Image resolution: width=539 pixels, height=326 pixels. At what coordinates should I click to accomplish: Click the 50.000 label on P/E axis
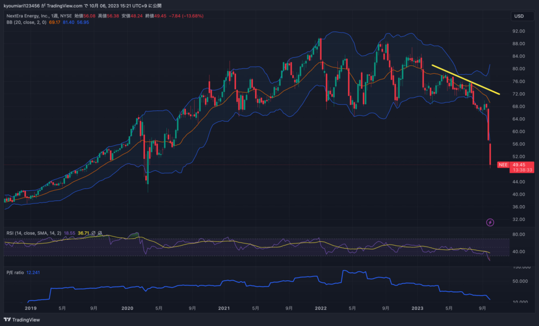(520, 281)
